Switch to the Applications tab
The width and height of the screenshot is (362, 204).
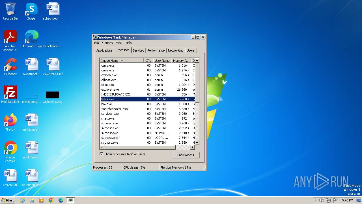pos(104,50)
